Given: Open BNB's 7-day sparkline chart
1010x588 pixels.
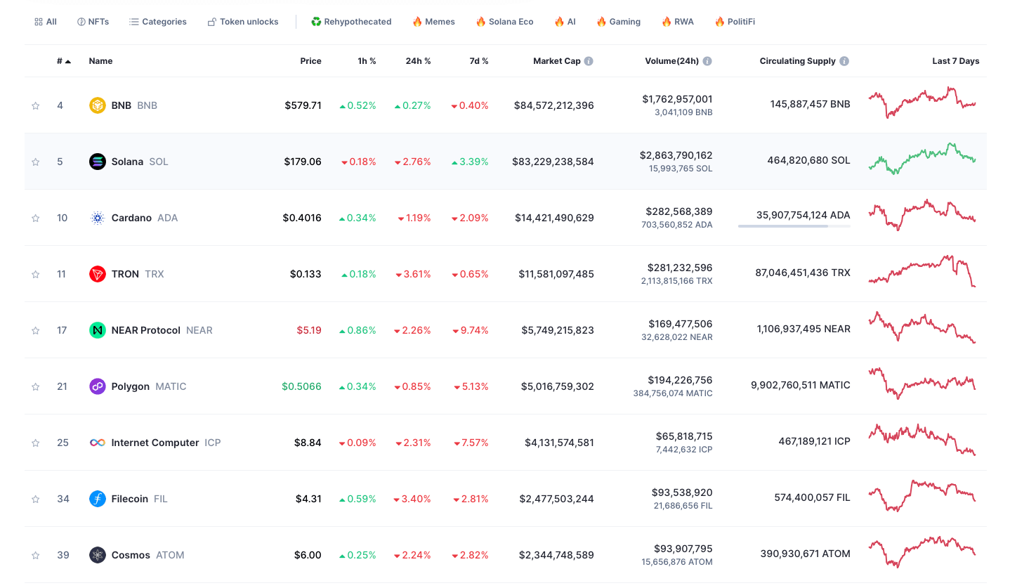Looking at the screenshot, I should tap(922, 103).
